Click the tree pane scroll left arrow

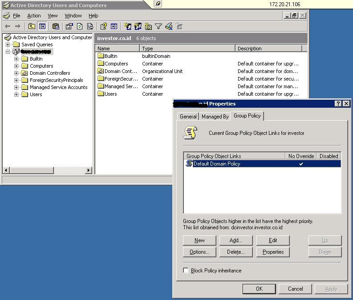pyautogui.click(x=6, y=170)
